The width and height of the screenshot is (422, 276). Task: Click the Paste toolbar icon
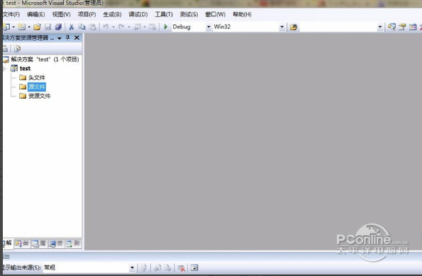(93, 27)
